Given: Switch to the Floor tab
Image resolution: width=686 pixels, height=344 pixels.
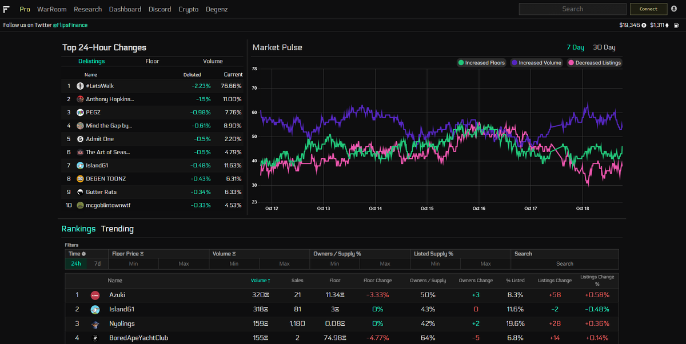Looking at the screenshot, I should point(152,61).
